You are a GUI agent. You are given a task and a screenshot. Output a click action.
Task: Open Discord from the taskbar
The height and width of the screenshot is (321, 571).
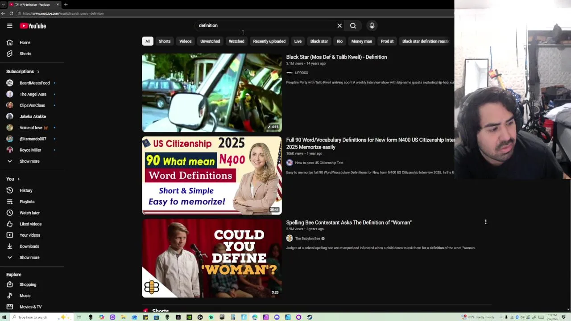click(277, 317)
